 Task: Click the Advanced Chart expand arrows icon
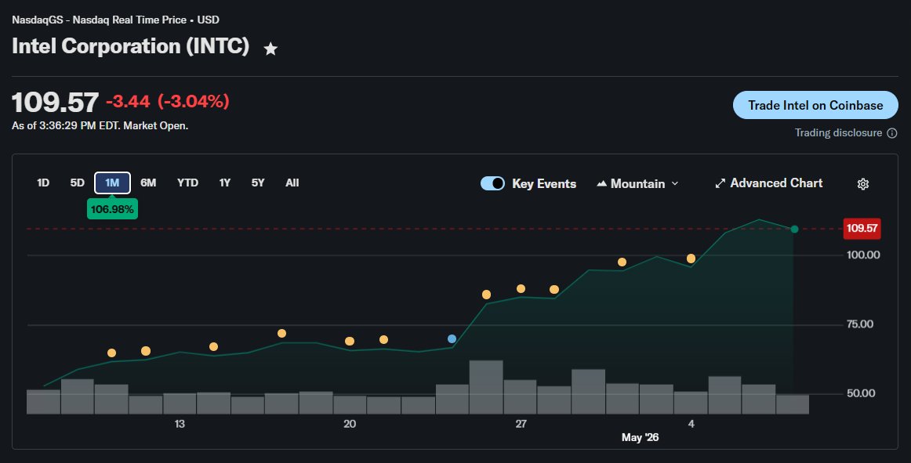[x=720, y=183]
